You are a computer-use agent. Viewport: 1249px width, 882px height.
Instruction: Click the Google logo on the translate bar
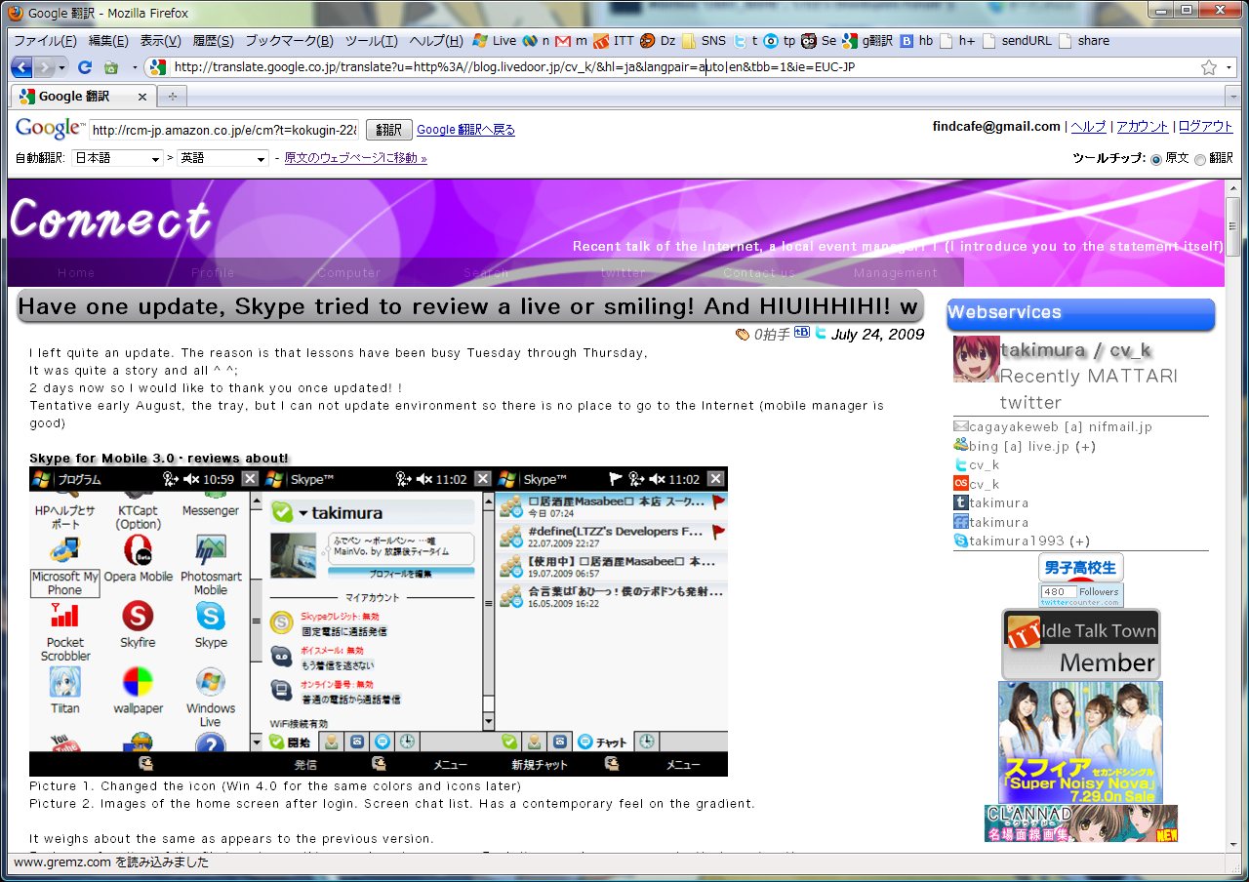[50, 129]
